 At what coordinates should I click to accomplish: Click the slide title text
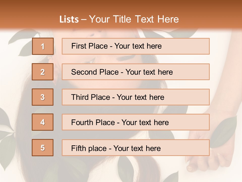coord(119,19)
